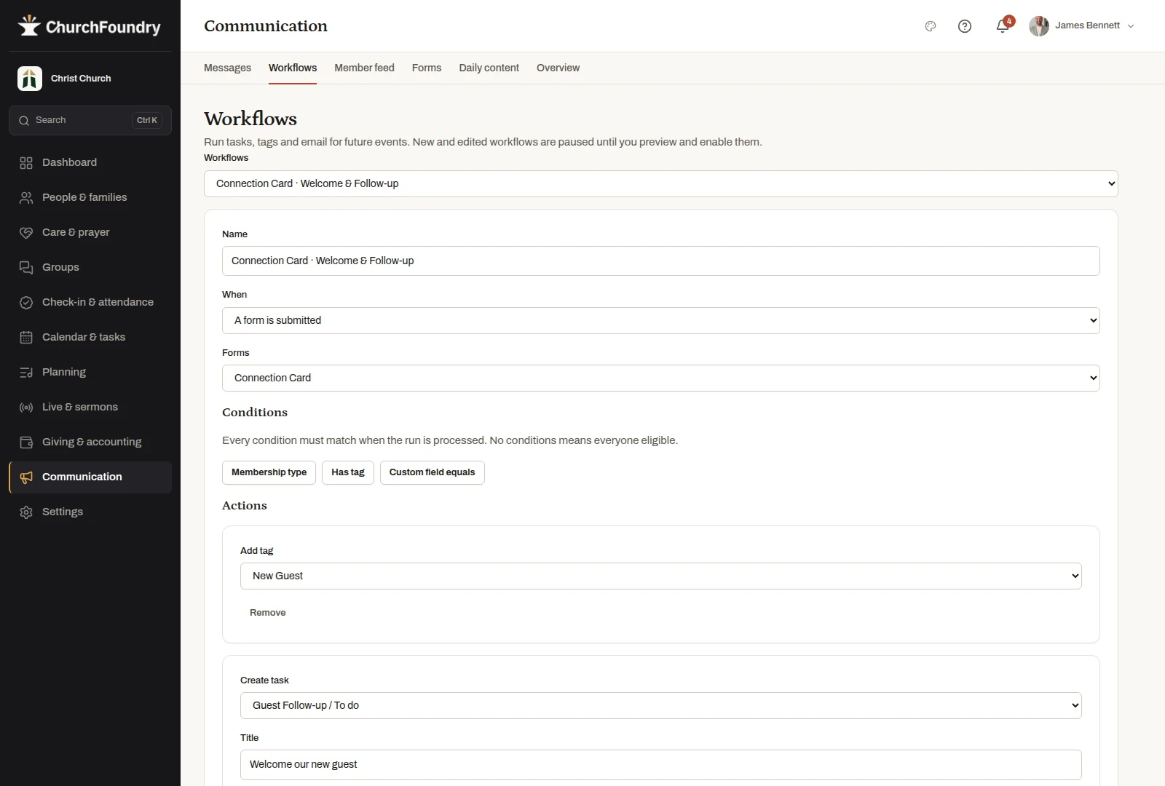
Task: Remove the Add tag action
Action: [268, 613]
